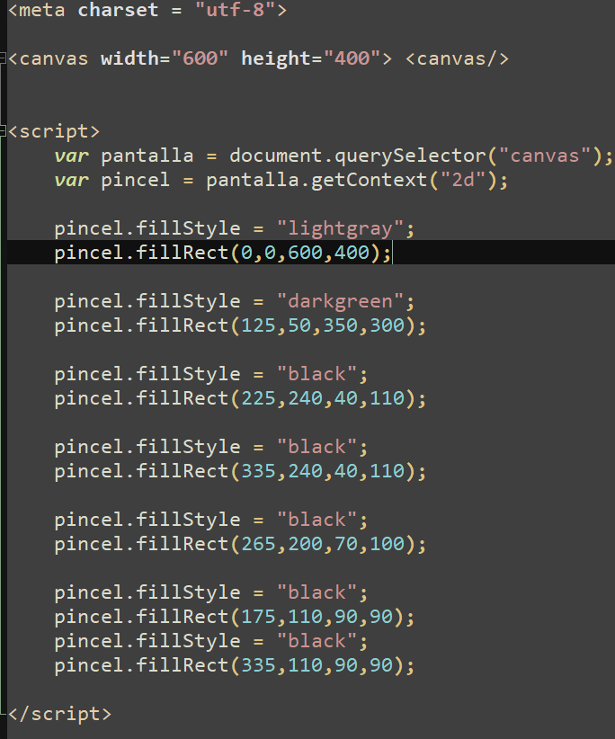Image resolution: width=615 pixels, height=739 pixels.
Task: Click the highlighted fillRect(0,0,600,400) line
Action: click(x=311, y=253)
